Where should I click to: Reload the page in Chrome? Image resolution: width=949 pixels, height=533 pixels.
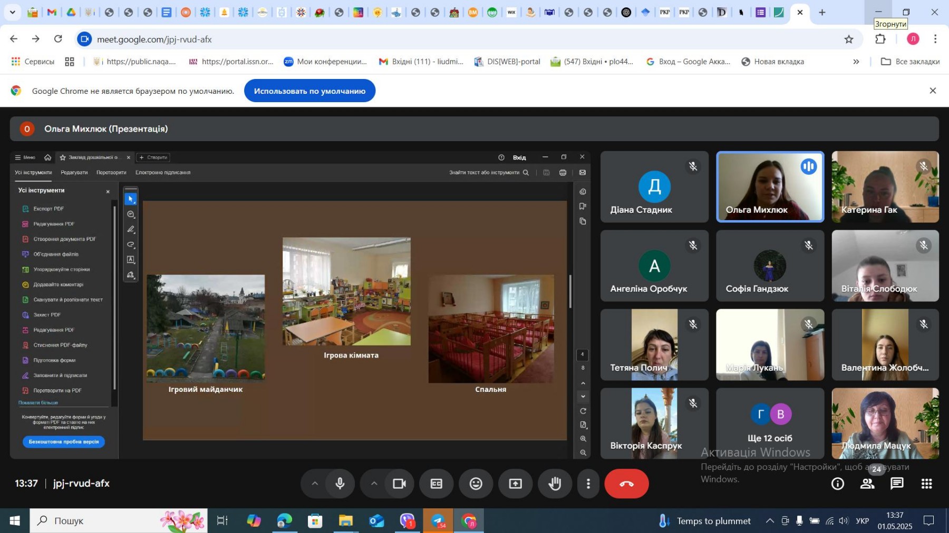point(58,39)
